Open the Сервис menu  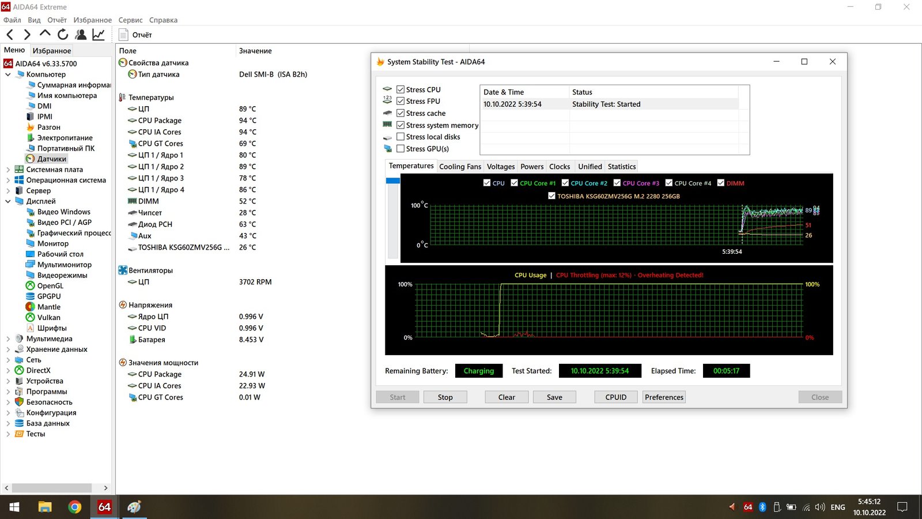tap(130, 20)
